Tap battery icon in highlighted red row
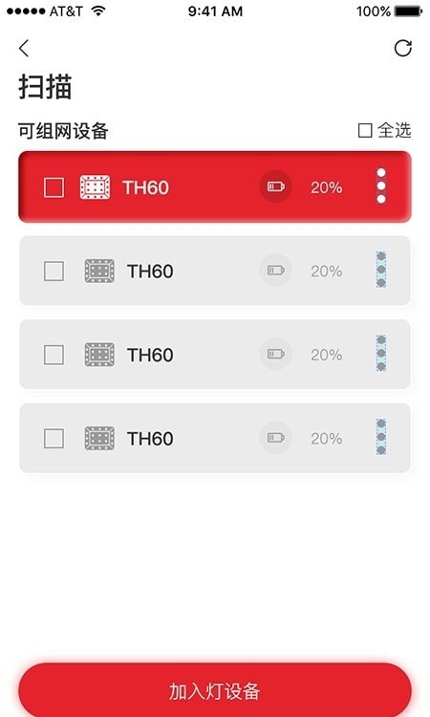The height and width of the screenshot is (717, 430). point(275,186)
